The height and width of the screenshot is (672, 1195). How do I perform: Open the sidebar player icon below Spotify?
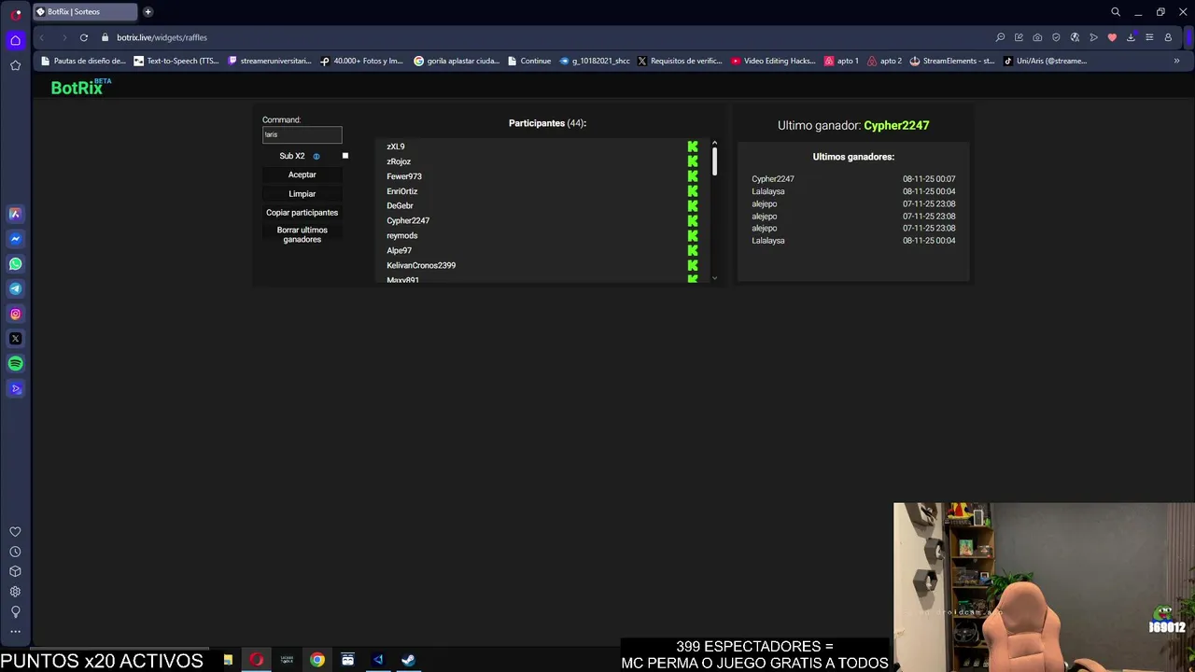(15, 388)
